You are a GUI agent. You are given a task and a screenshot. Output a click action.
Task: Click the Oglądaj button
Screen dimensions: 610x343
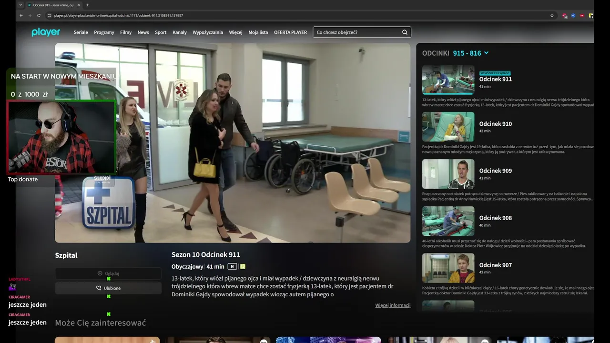[x=108, y=273]
